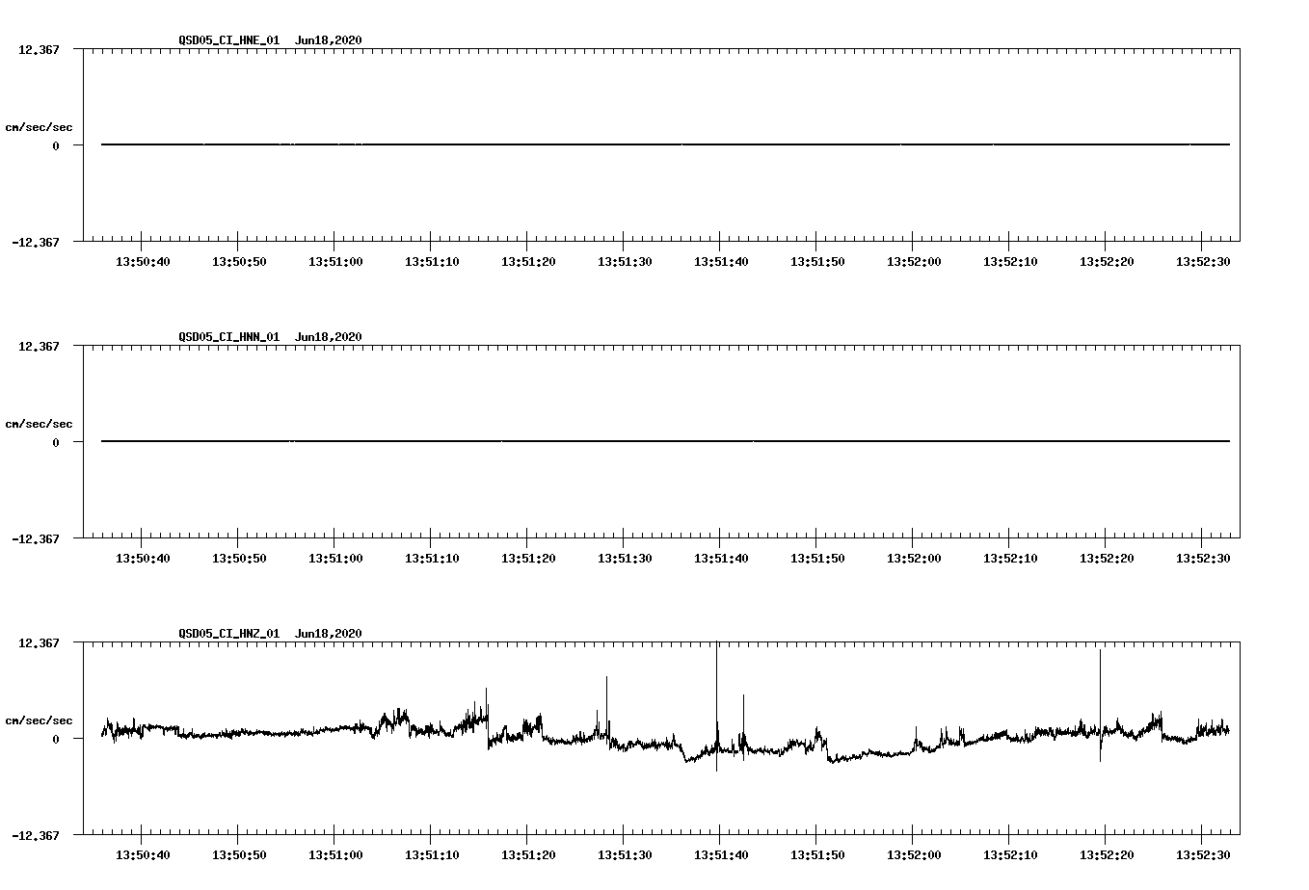Click the Jun18,2020 date on the HNZ plot
The width and height of the screenshot is (1309, 890).
coord(329,634)
